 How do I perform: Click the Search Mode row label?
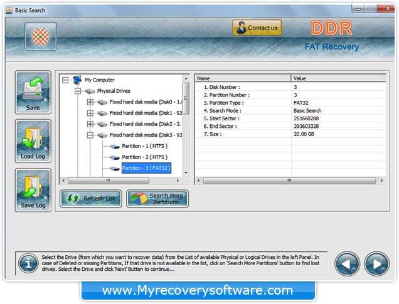pyautogui.click(x=223, y=111)
